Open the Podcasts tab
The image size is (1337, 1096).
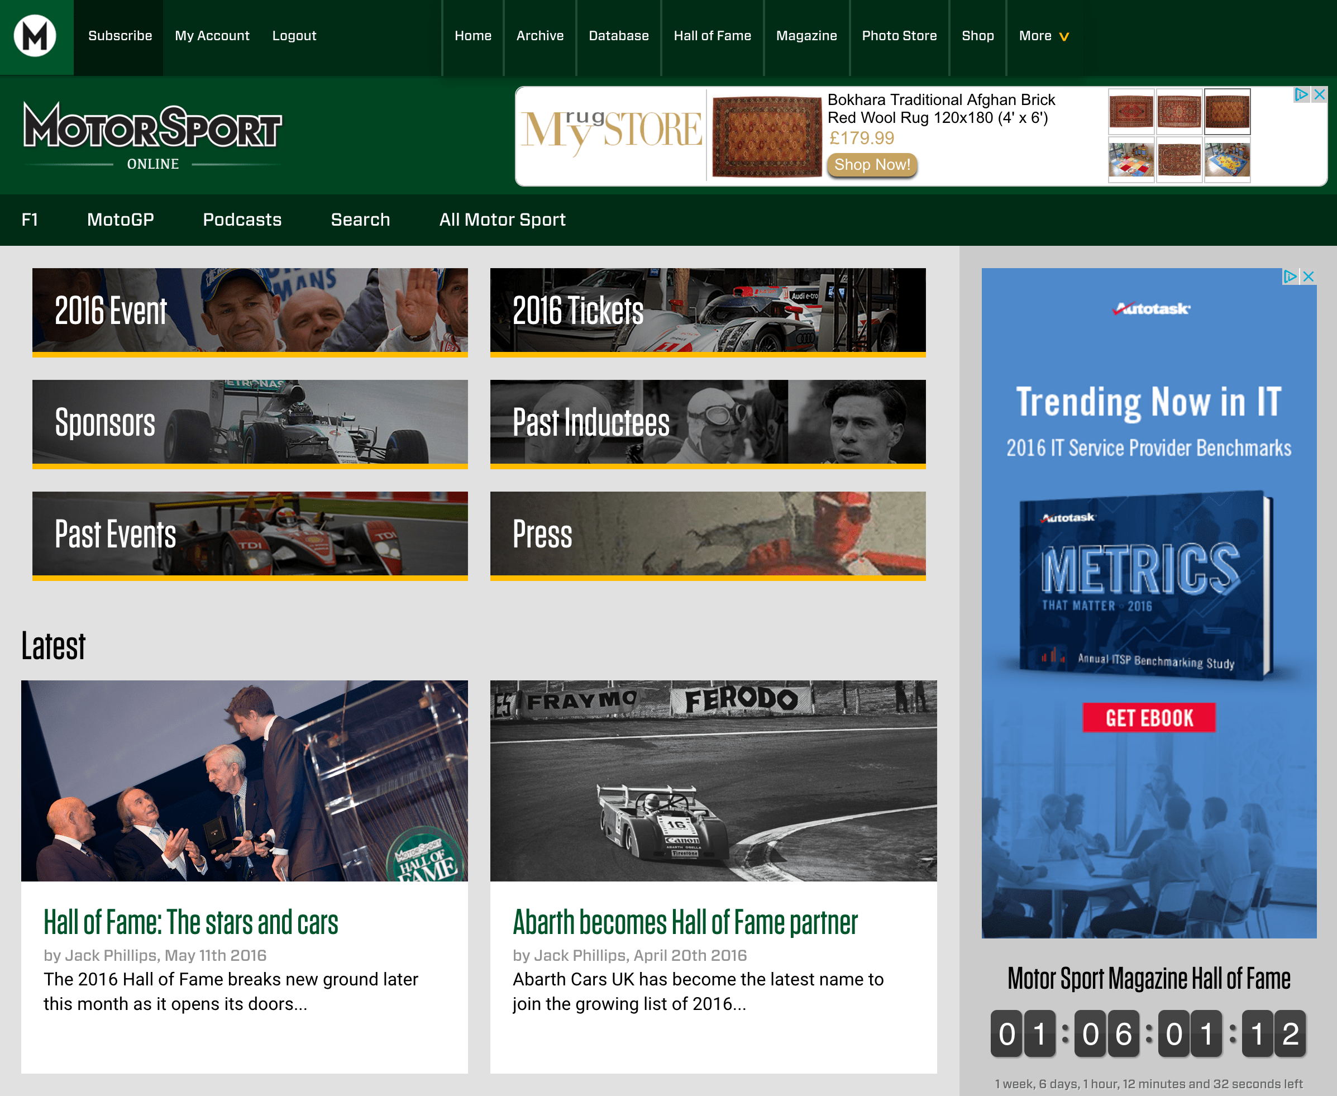tap(242, 220)
